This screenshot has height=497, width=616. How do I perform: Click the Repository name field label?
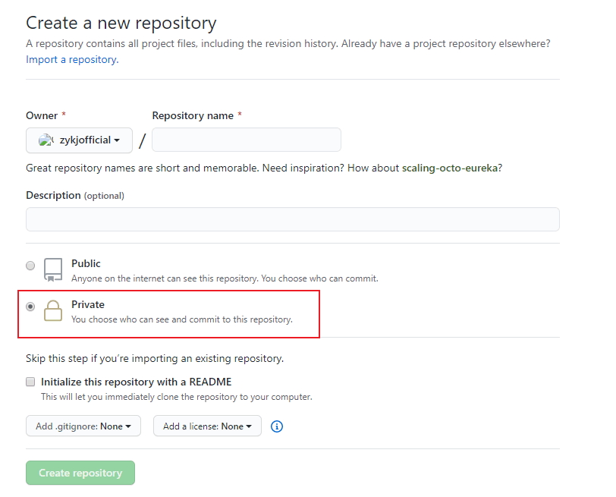click(x=193, y=115)
